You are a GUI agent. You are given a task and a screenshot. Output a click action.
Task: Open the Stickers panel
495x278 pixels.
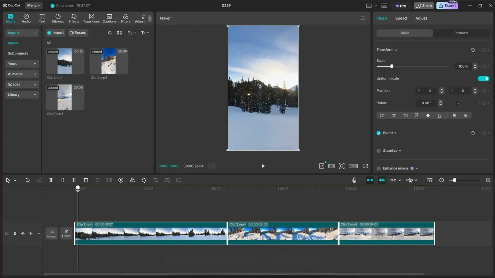click(58, 18)
